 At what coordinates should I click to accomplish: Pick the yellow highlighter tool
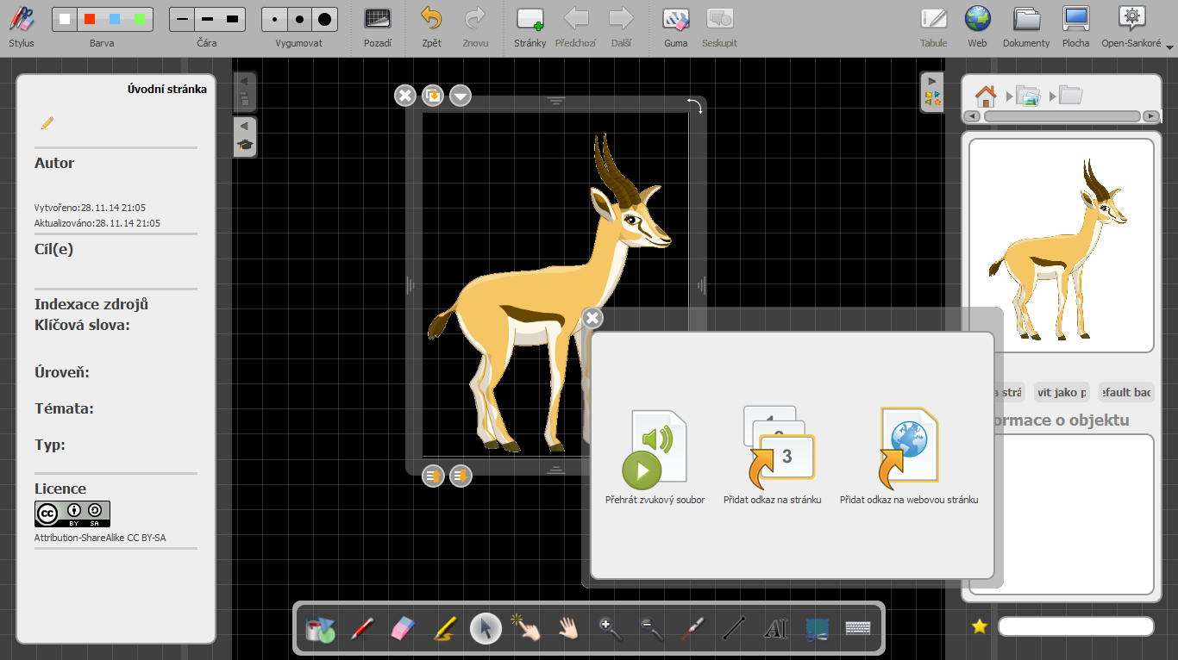coord(444,629)
